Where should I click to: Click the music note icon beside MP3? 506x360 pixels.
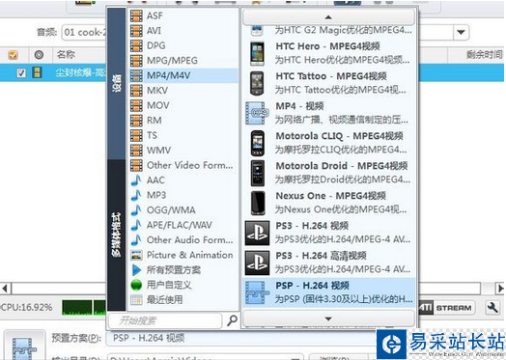pyautogui.click(x=136, y=195)
